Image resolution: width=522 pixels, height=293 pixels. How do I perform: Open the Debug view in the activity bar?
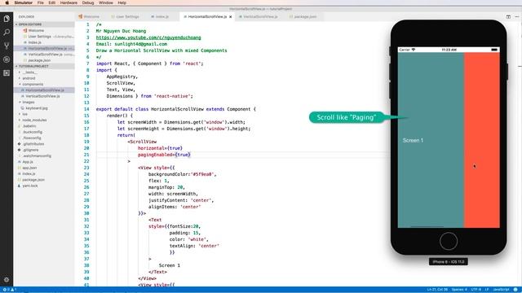(7, 59)
